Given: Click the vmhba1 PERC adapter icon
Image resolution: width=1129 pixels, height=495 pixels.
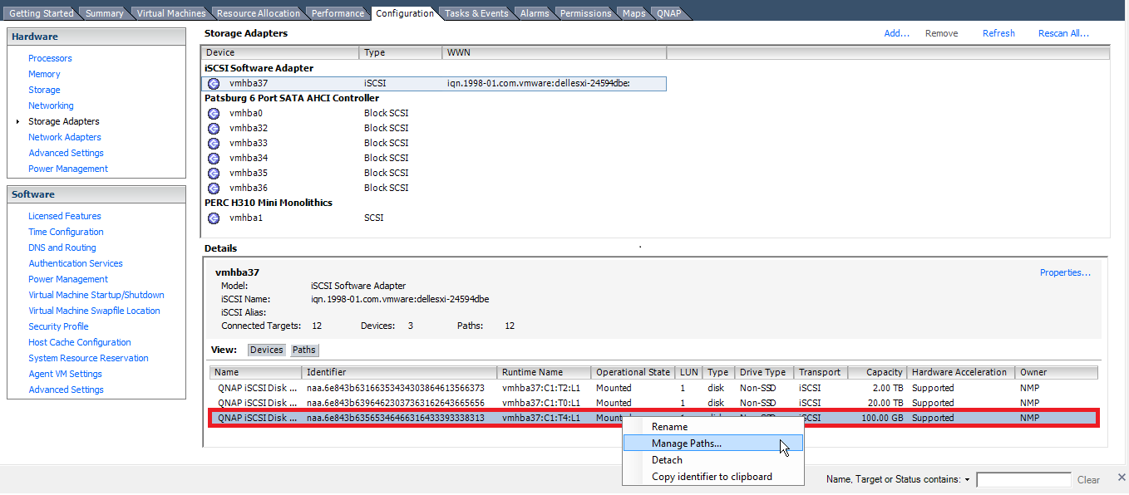Looking at the screenshot, I should (x=214, y=218).
